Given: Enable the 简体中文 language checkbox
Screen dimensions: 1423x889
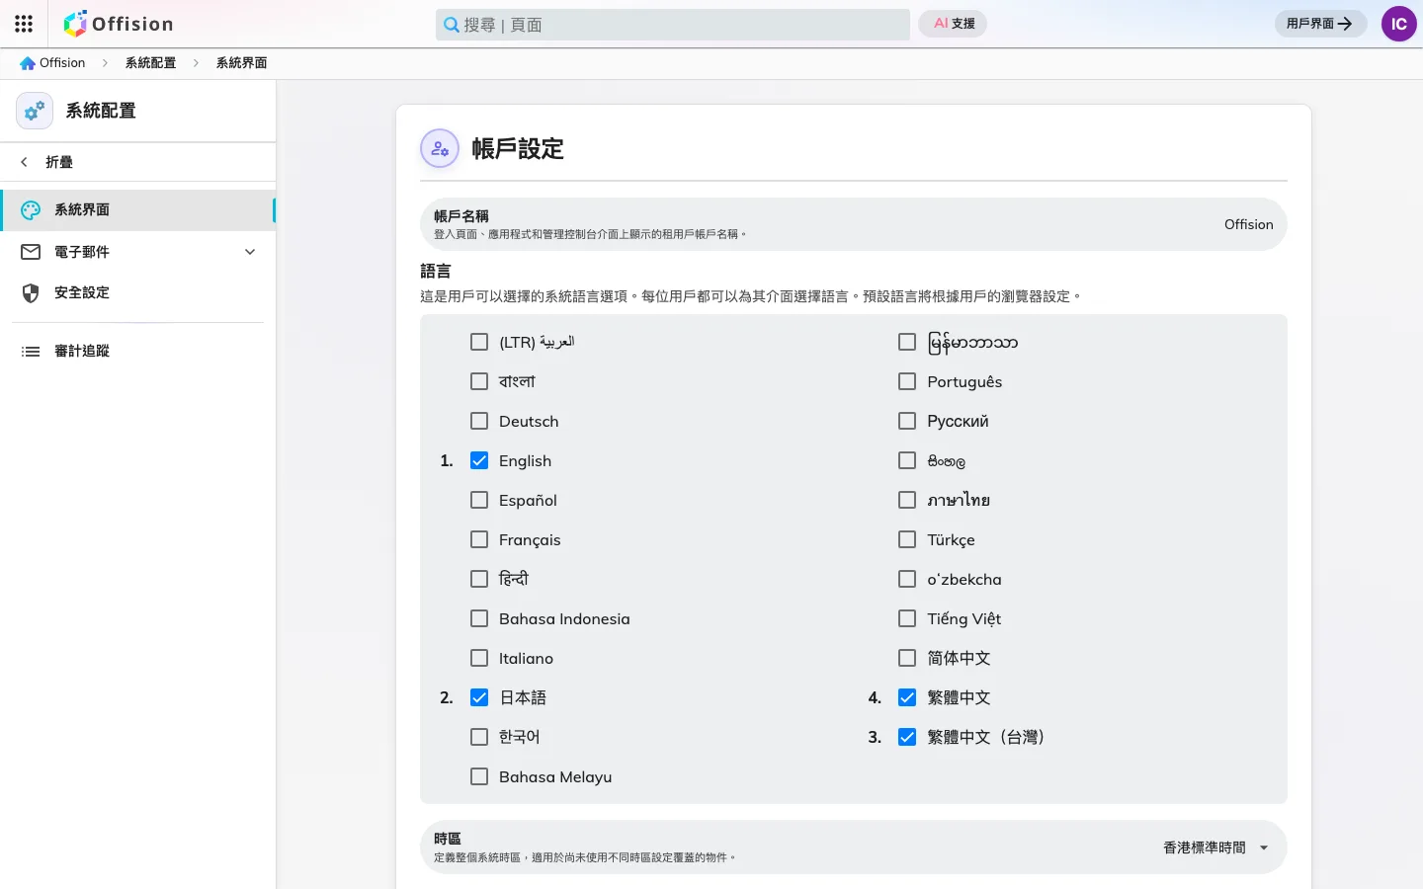Looking at the screenshot, I should click(x=907, y=658).
